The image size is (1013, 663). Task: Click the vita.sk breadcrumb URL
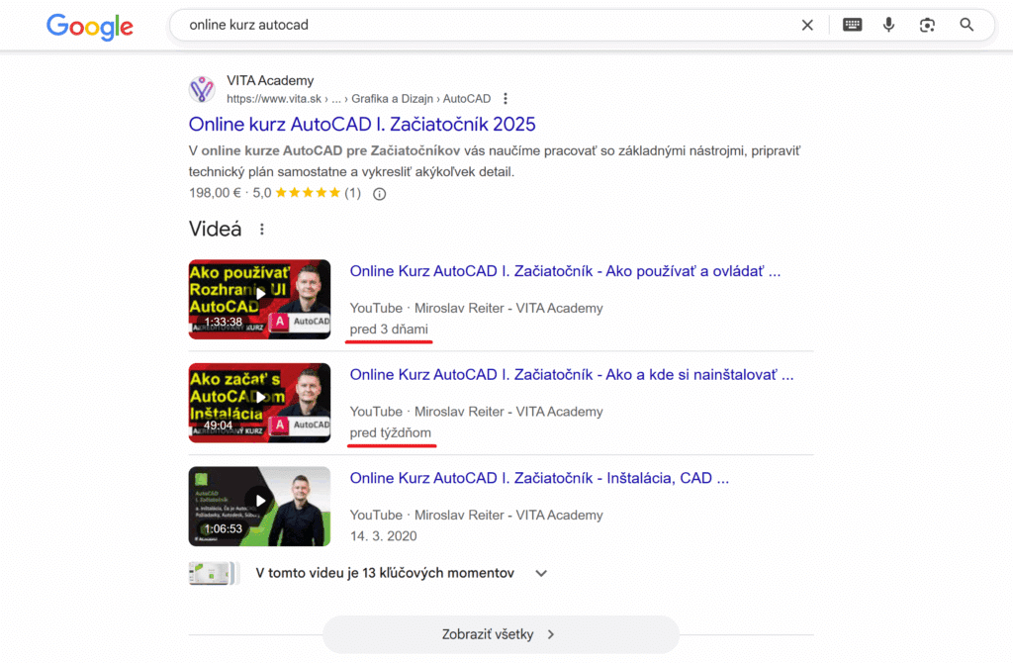point(358,99)
